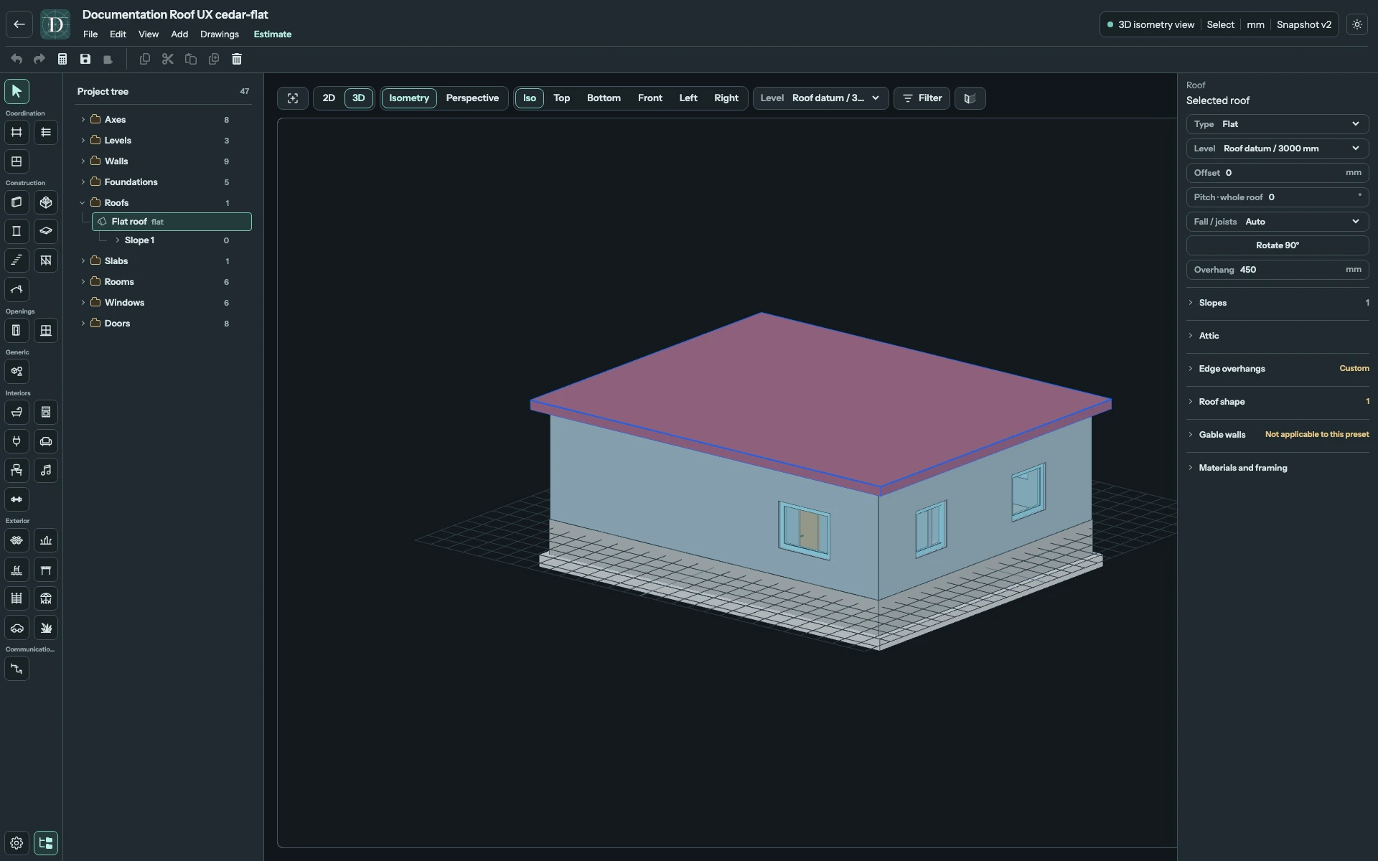Click Snapshot v2 in the status bar

pyautogui.click(x=1303, y=24)
